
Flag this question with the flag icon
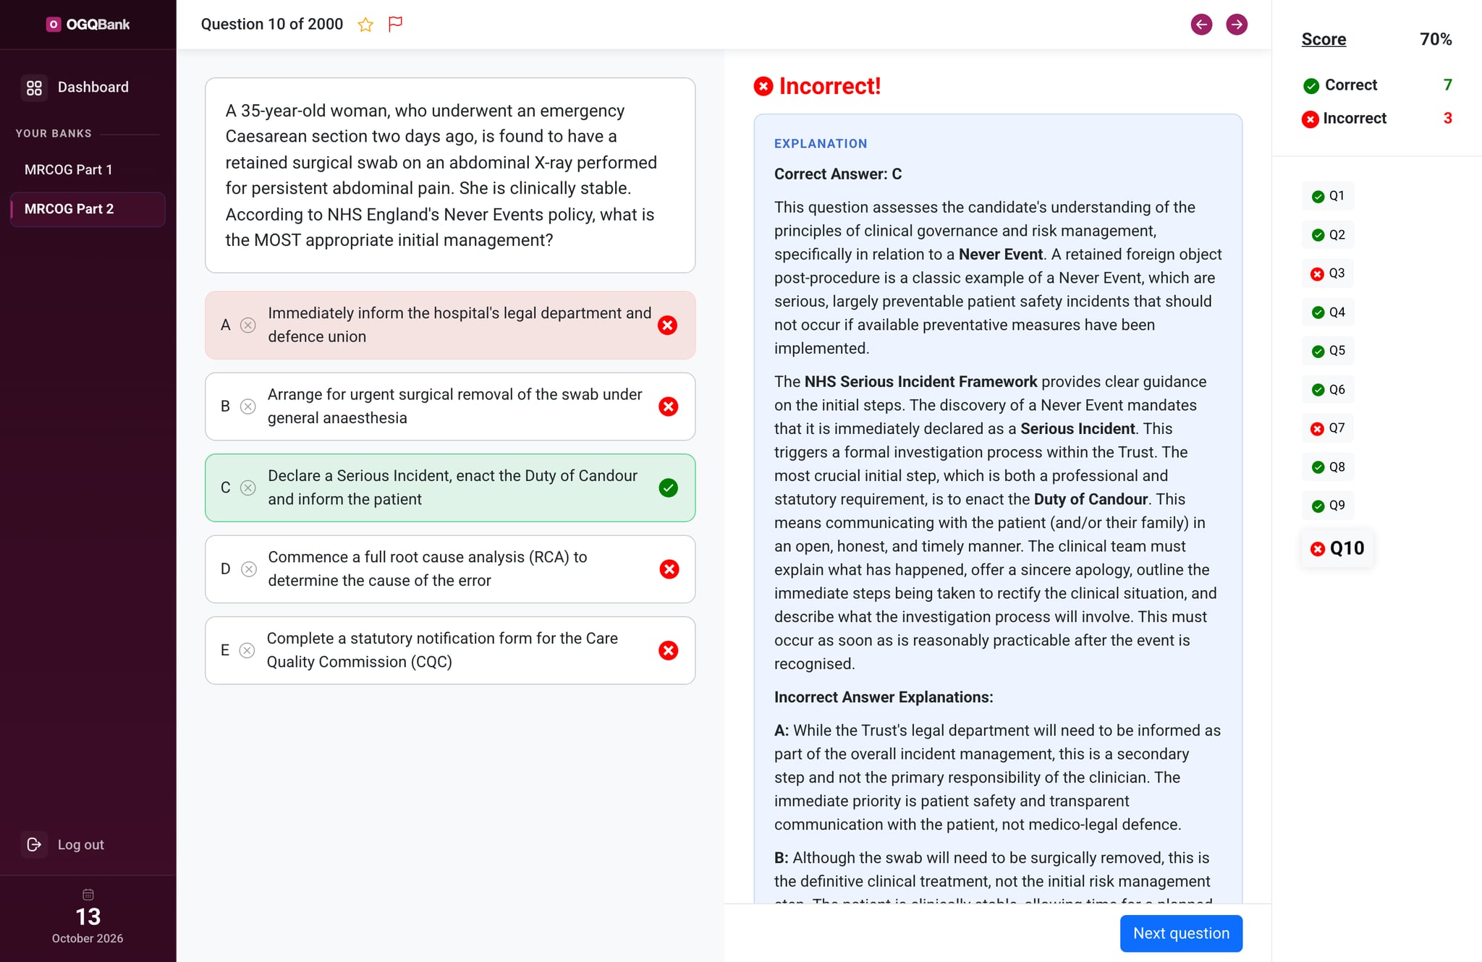tap(395, 24)
